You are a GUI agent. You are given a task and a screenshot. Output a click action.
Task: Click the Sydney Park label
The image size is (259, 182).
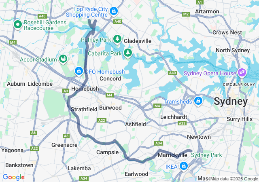(206, 155)
